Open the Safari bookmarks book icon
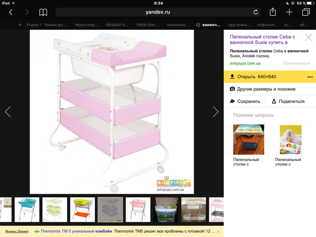This screenshot has height=237, width=316. point(43,12)
